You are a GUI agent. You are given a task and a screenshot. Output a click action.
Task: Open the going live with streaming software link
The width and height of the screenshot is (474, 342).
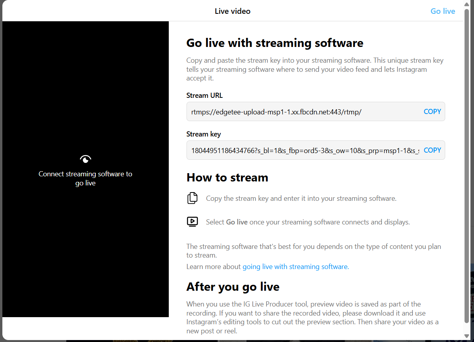pyautogui.click(x=295, y=267)
